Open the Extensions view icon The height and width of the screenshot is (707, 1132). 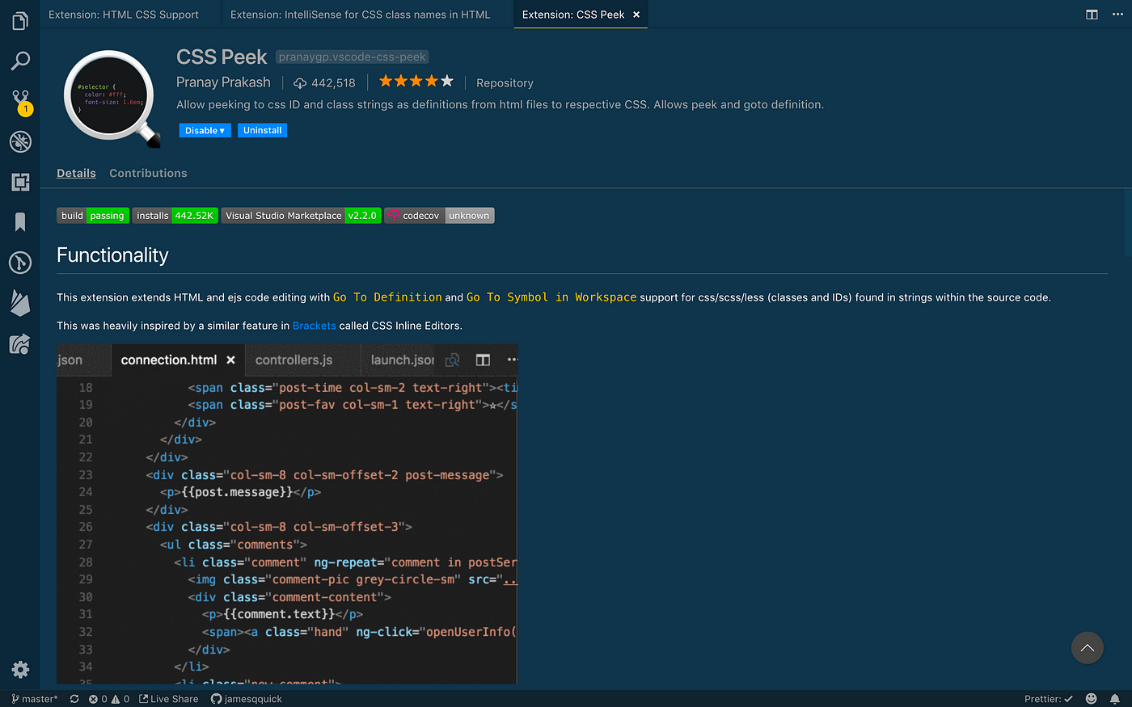(x=20, y=182)
